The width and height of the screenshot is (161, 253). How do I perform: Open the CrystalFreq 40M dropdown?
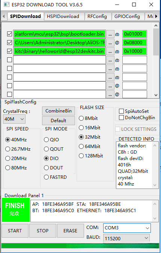click(14, 119)
